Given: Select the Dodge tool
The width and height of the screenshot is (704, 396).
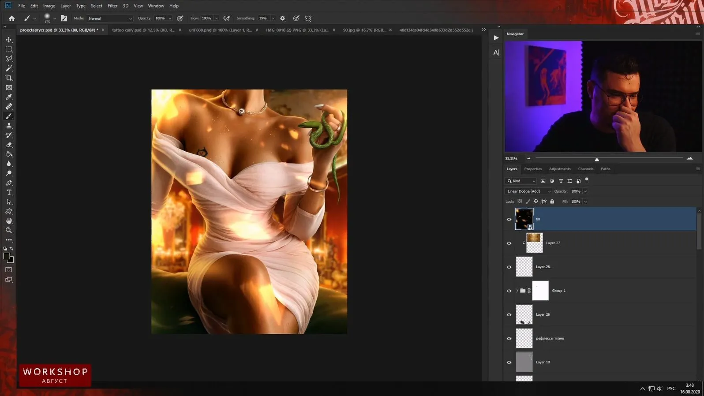Looking at the screenshot, I should tap(9, 173).
